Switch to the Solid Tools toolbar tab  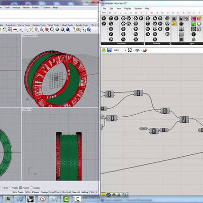tap(53, 25)
